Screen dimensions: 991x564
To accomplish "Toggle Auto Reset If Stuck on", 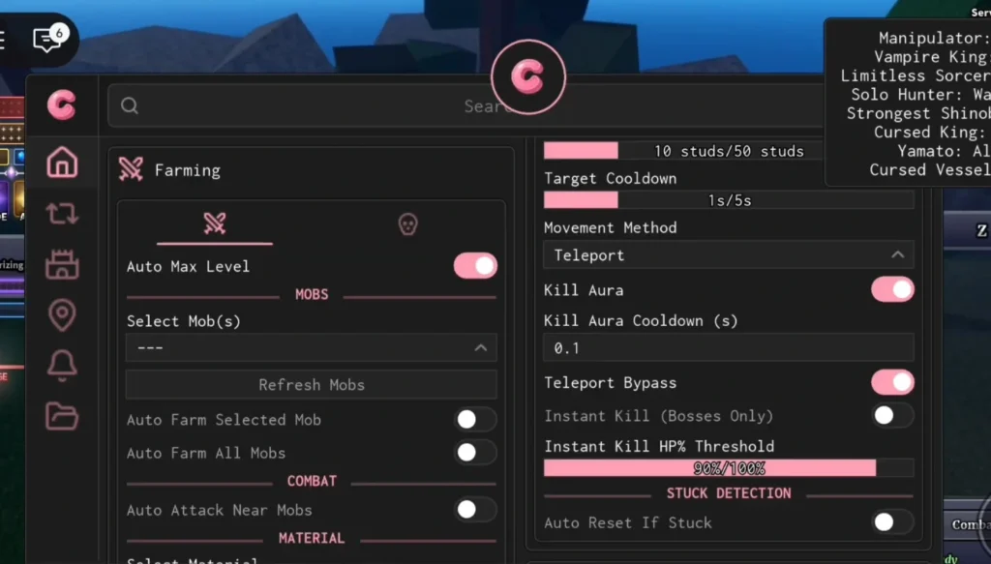I will pyautogui.click(x=892, y=522).
